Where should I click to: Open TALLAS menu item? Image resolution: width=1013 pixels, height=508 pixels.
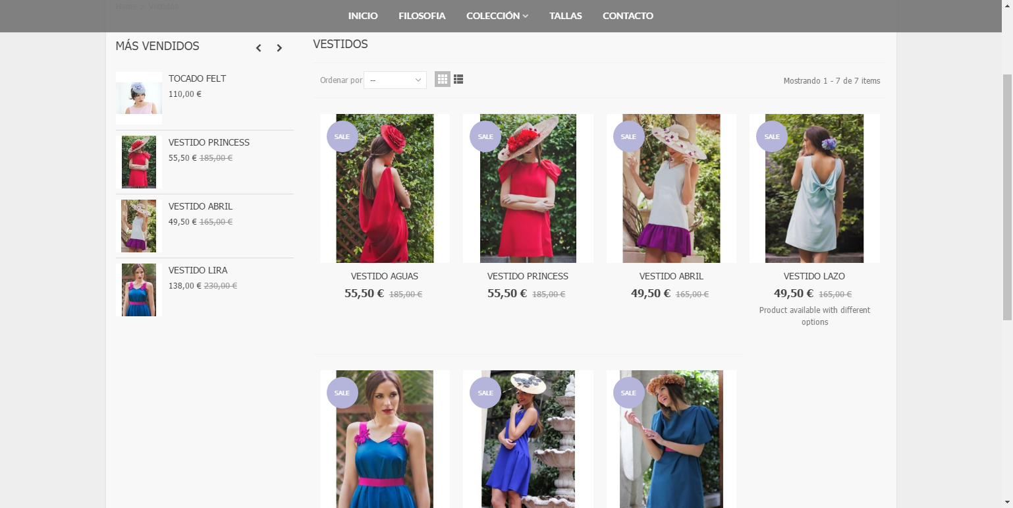point(566,16)
